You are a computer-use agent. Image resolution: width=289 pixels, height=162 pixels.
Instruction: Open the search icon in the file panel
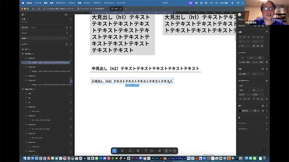(67, 28)
